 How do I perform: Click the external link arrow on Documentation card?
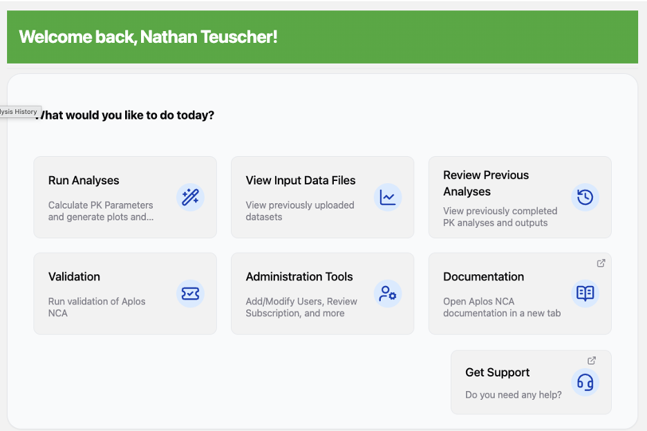(x=601, y=263)
